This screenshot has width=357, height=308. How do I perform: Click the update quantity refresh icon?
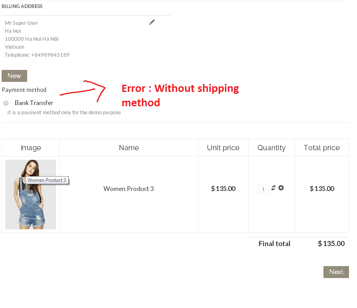[x=273, y=188]
